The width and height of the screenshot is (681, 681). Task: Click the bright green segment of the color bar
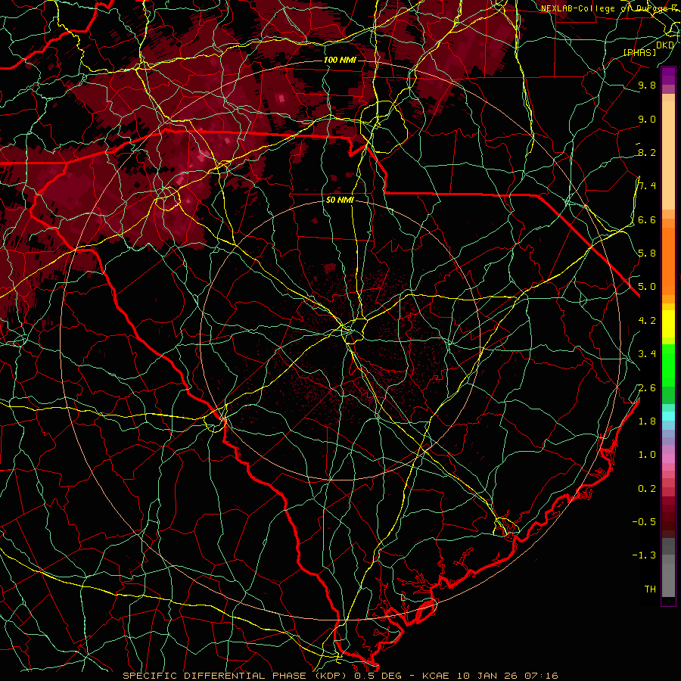[668, 365]
